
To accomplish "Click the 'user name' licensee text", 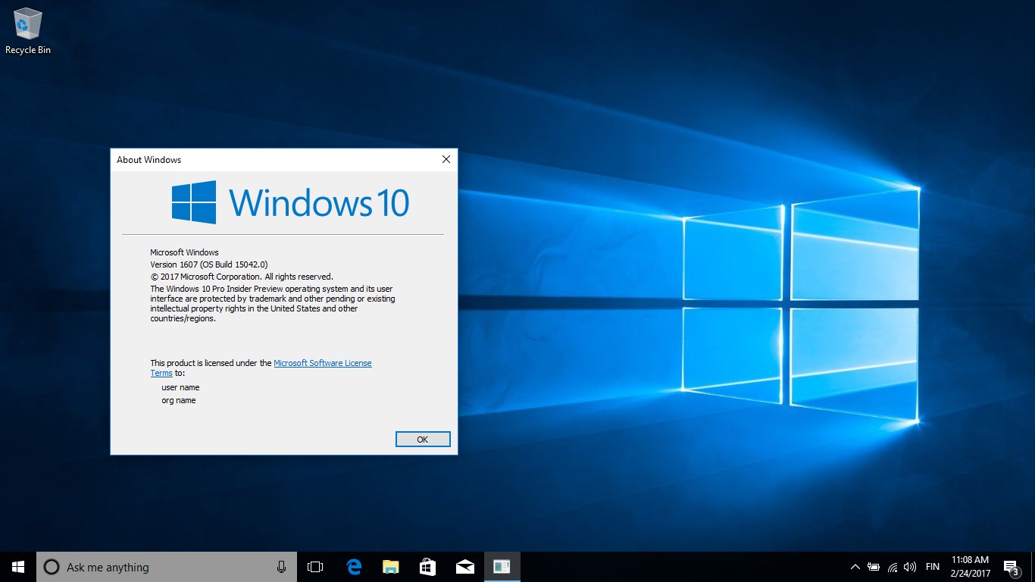I will click(180, 387).
